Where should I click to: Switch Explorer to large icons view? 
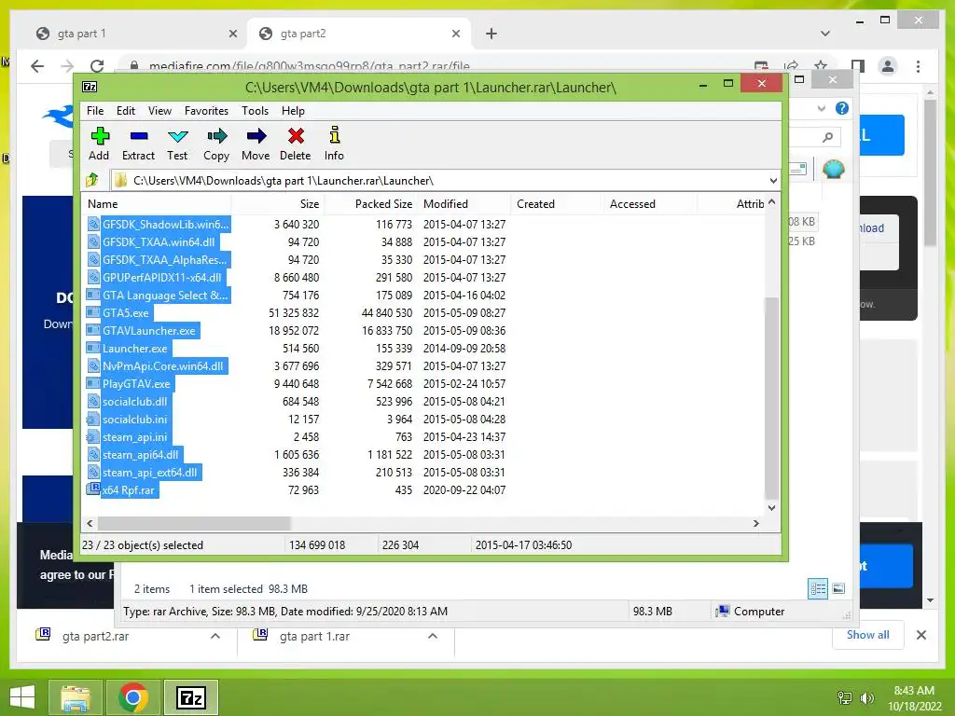pyautogui.click(x=838, y=588)
